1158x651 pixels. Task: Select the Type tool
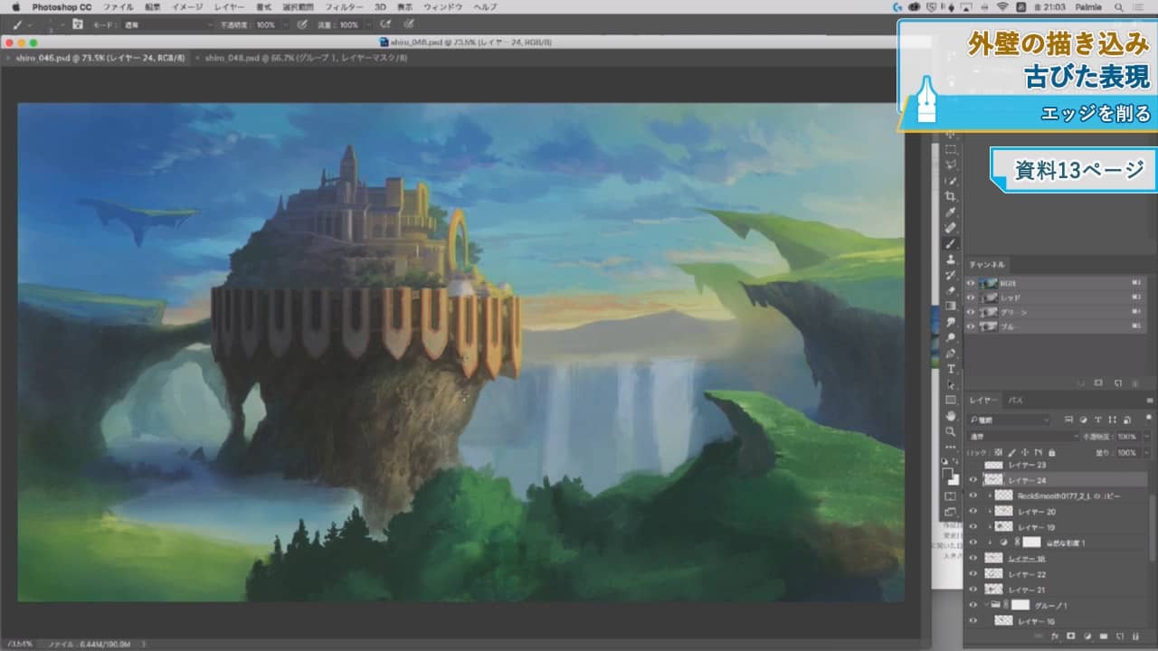click(951, 369)
